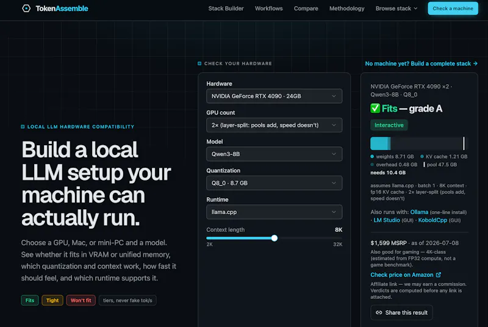
Task: Click the 'weights 8.71 GB' legend entry
Action: [392, 157]
